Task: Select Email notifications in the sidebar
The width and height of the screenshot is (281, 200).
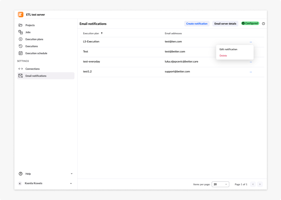Action: pyautogui.click(x=46, y=76)
